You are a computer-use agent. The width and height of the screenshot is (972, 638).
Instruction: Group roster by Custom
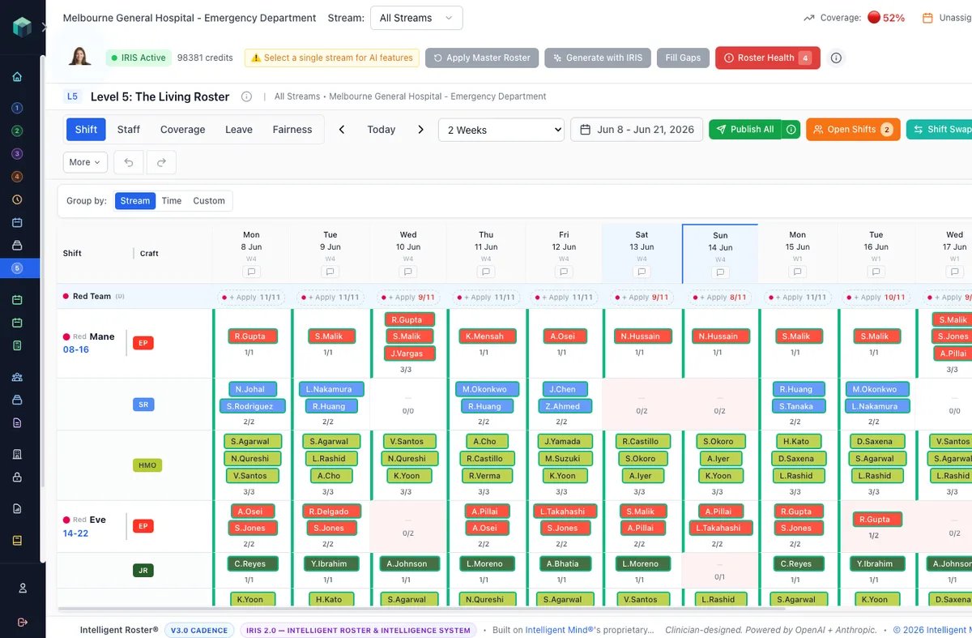pos(209,201)
